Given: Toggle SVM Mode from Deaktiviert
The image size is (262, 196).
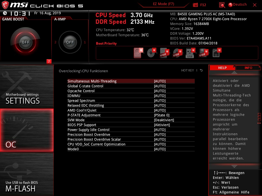Looking at the screenshot, I should click(164, 120).
